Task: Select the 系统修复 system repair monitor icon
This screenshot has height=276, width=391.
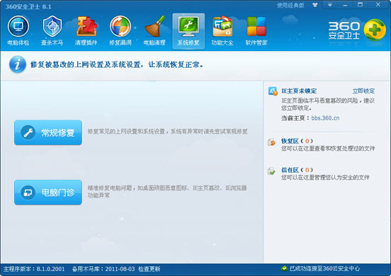Action: pos(188,26)
